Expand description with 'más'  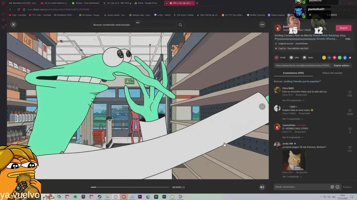[348, 39]
